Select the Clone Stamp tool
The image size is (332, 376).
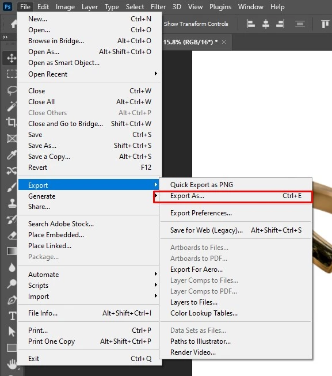(11, 203)
